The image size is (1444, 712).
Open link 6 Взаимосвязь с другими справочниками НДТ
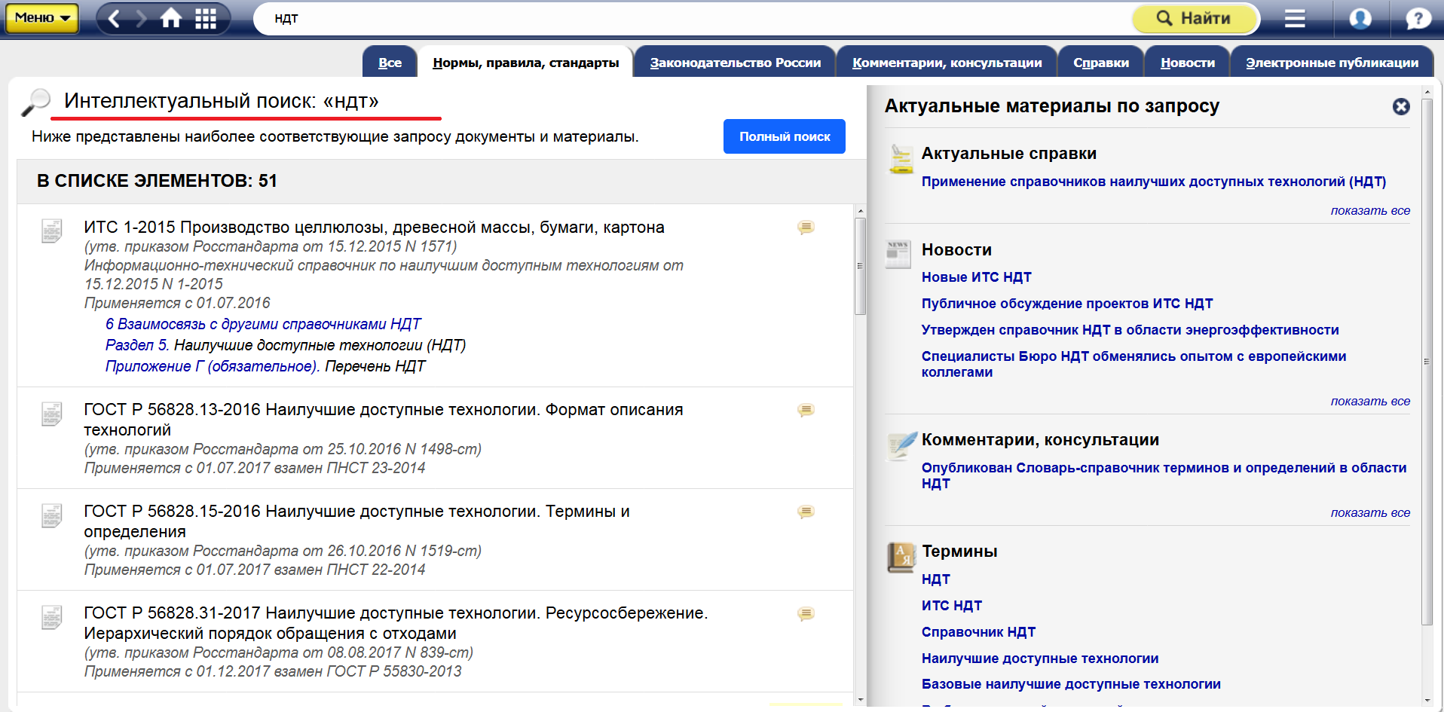[x=263, y=324]
